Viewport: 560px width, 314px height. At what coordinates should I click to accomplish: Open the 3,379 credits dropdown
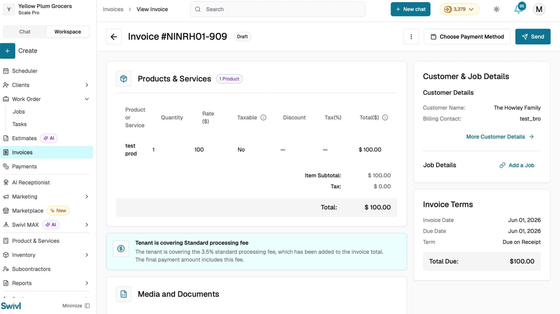[459, 9]
